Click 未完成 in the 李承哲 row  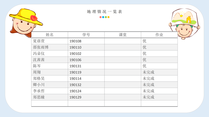[x=148, y=91]
